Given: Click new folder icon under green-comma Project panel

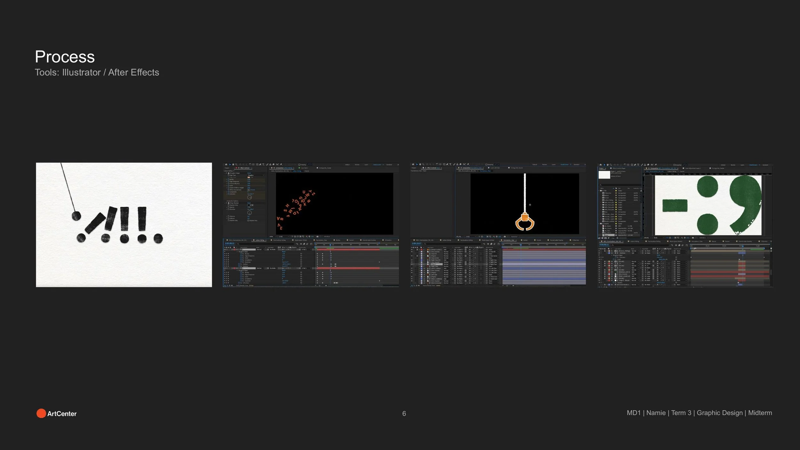Looking at the screenshot, I should pyautogui.click(x=602, y=238).
